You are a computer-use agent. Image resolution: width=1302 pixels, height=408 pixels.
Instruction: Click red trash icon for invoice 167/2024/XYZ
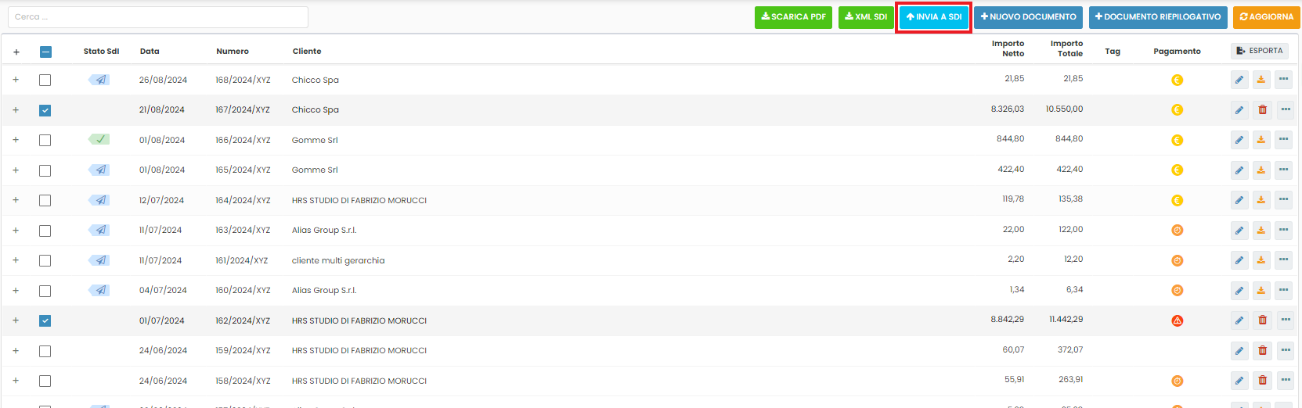tap(1262, 110)
